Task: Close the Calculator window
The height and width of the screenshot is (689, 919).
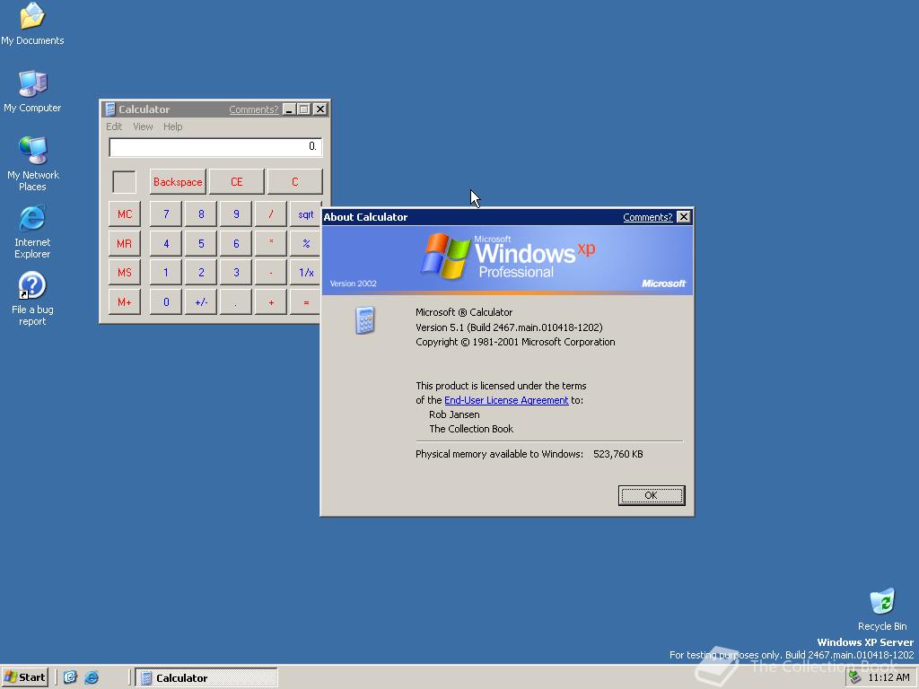Action: [x=320, y=109]
